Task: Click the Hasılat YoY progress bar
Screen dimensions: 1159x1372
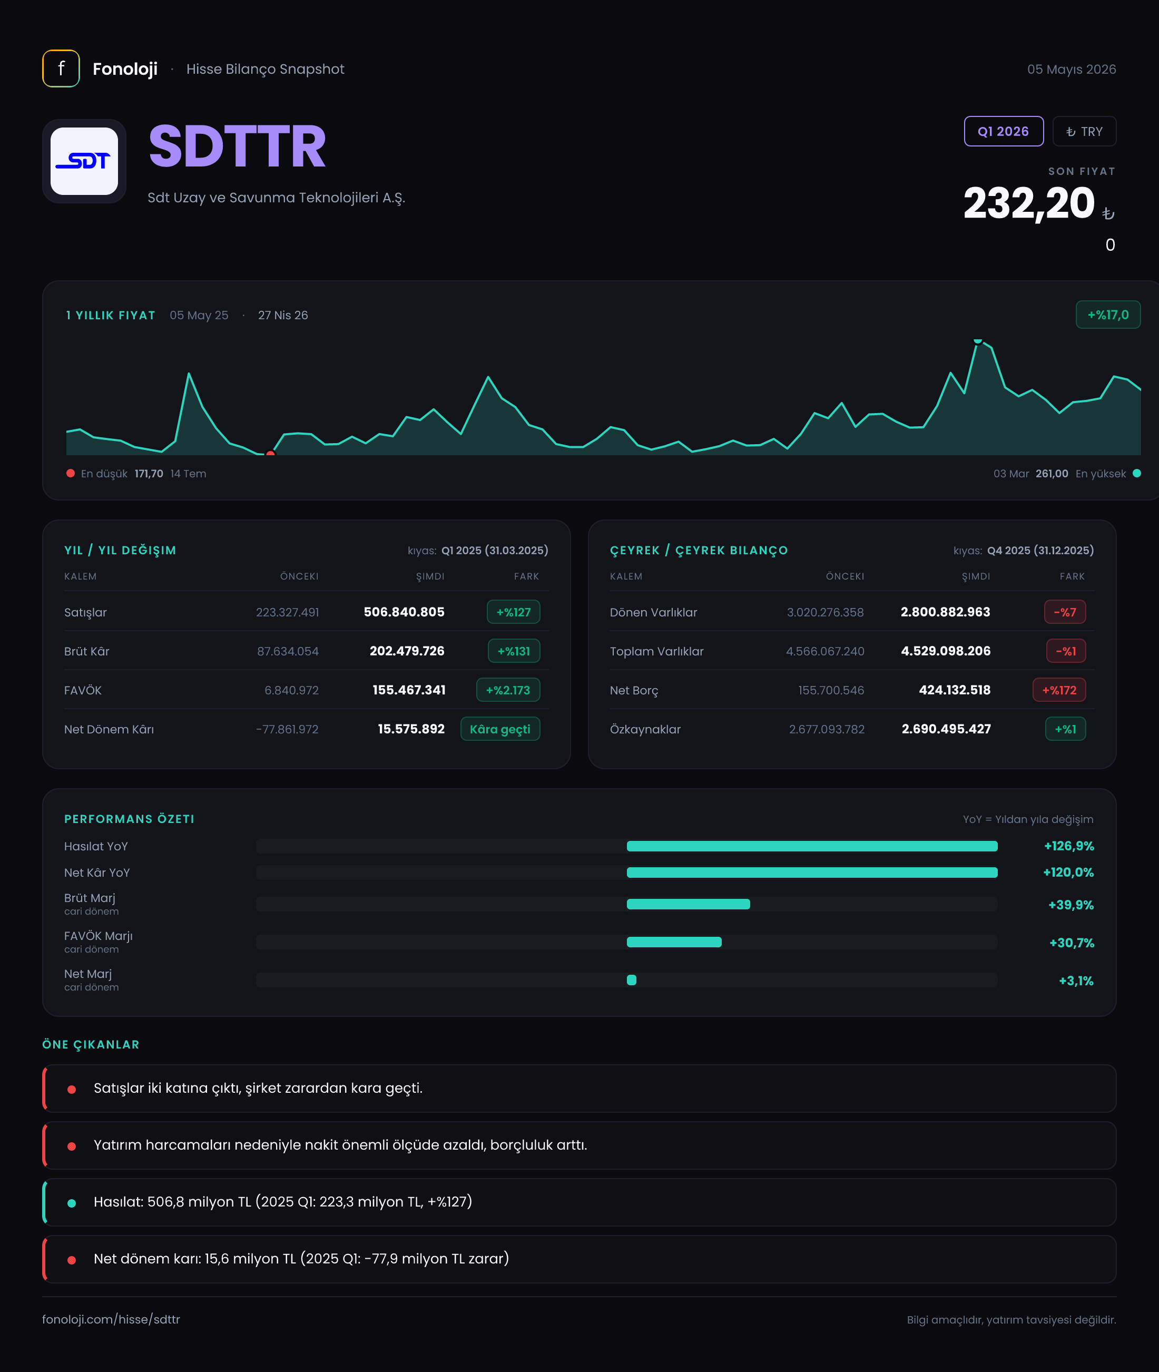Action: click(x=627, y=846)
